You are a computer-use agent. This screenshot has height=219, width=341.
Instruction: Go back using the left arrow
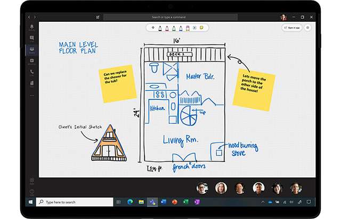point(29,17)
